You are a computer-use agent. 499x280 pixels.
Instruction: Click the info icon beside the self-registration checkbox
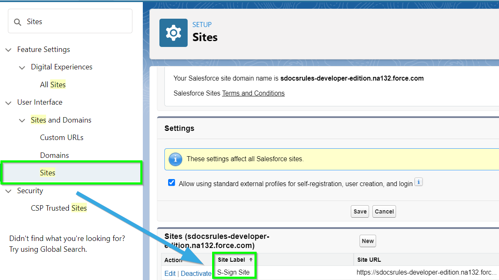pos(418,182)
